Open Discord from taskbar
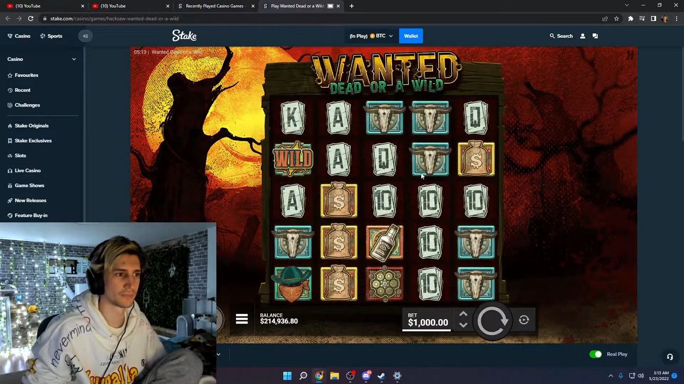Image resolution: width=684 pixels, height=384 pixels. point(366,376)
